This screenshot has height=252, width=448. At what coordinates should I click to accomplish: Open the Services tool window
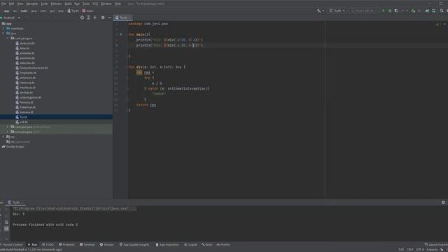pyautogui.click(x=107, y=244)
